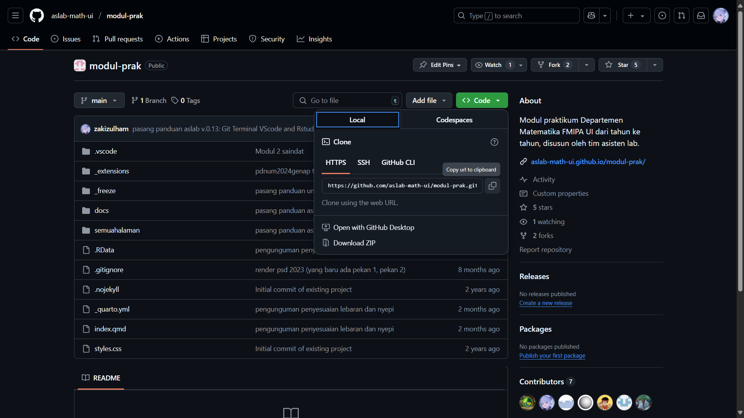
Task: Open the first contributor avatar
Action: point(527,403)
